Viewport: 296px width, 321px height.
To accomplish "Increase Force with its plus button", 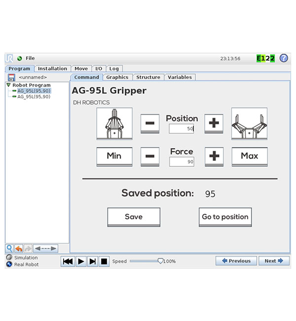I will coord(214,157).
